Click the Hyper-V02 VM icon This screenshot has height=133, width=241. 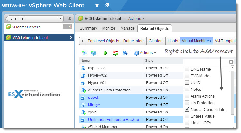click(83, 75)
